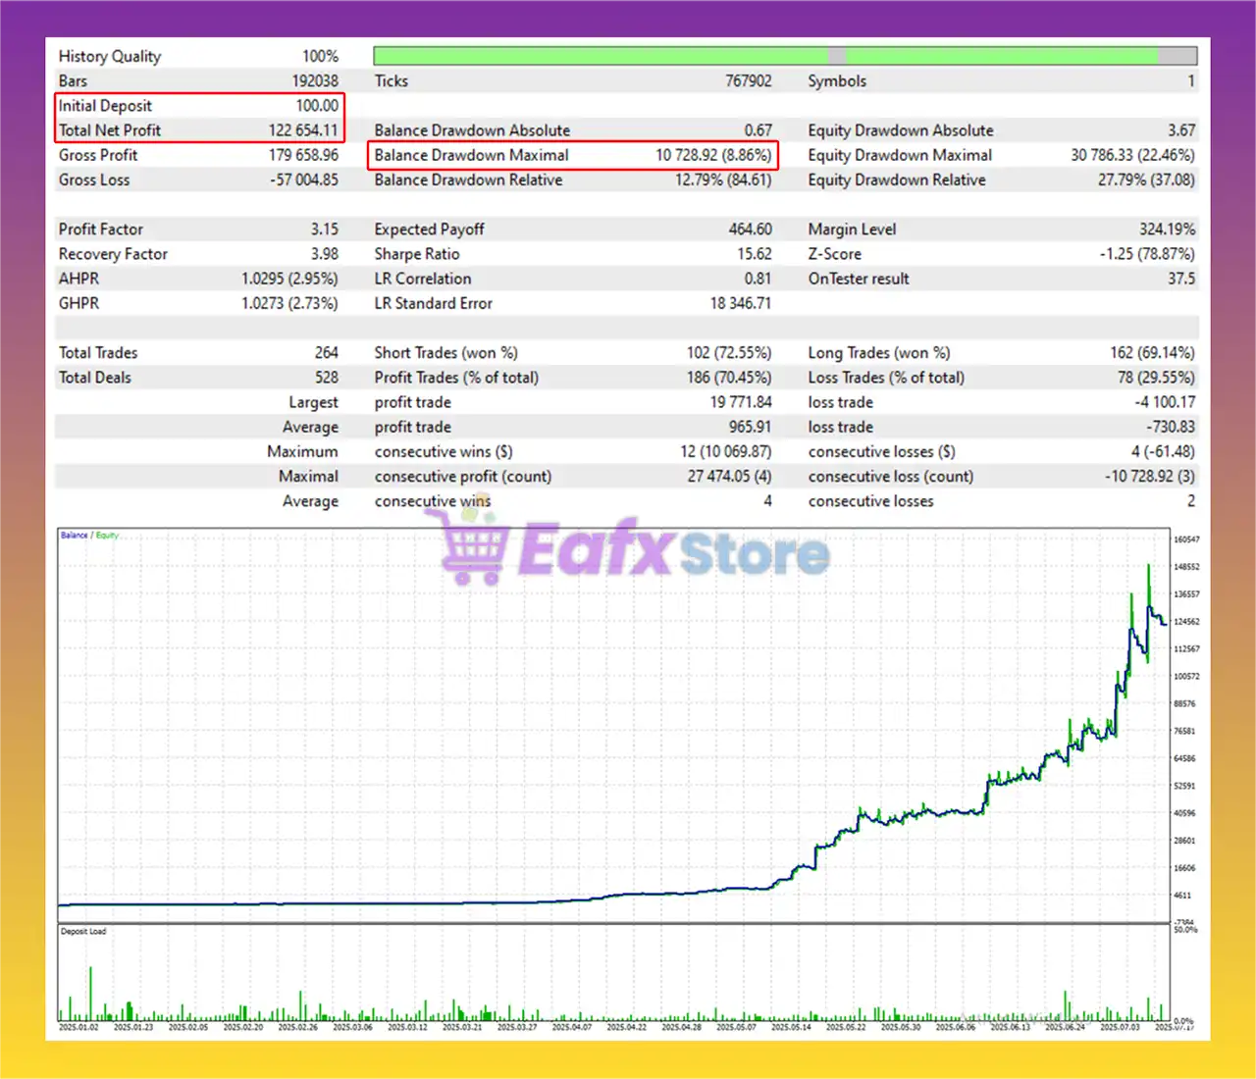Screen dimensions: 1256x1079
Task: Select the Total Net Profit label
Action: pyautogui.click(x=109, y=130)
